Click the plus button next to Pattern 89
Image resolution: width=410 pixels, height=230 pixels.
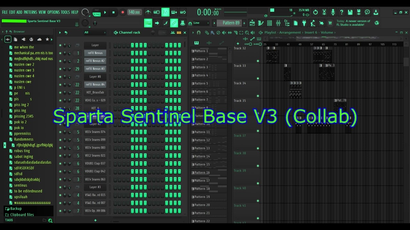pos(244,23)
